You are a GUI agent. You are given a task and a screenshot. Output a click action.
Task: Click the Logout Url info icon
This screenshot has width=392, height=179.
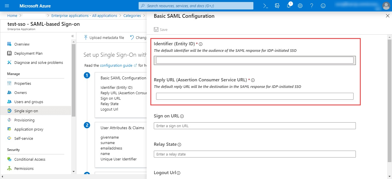(x=178, y=173)
